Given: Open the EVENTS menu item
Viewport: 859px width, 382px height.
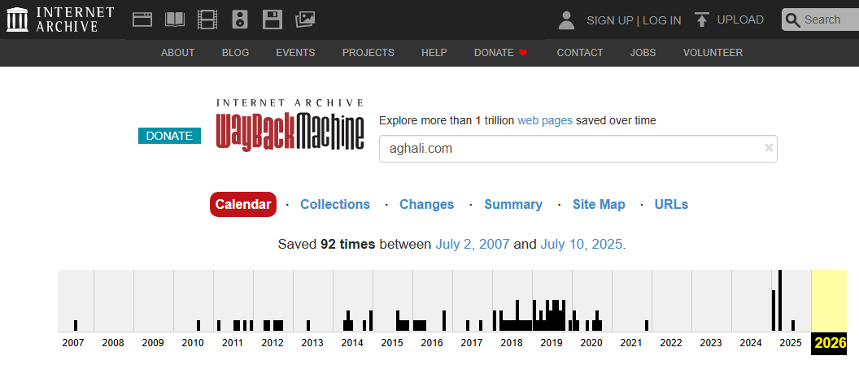Looking at the screenshot, I should 295,53.
